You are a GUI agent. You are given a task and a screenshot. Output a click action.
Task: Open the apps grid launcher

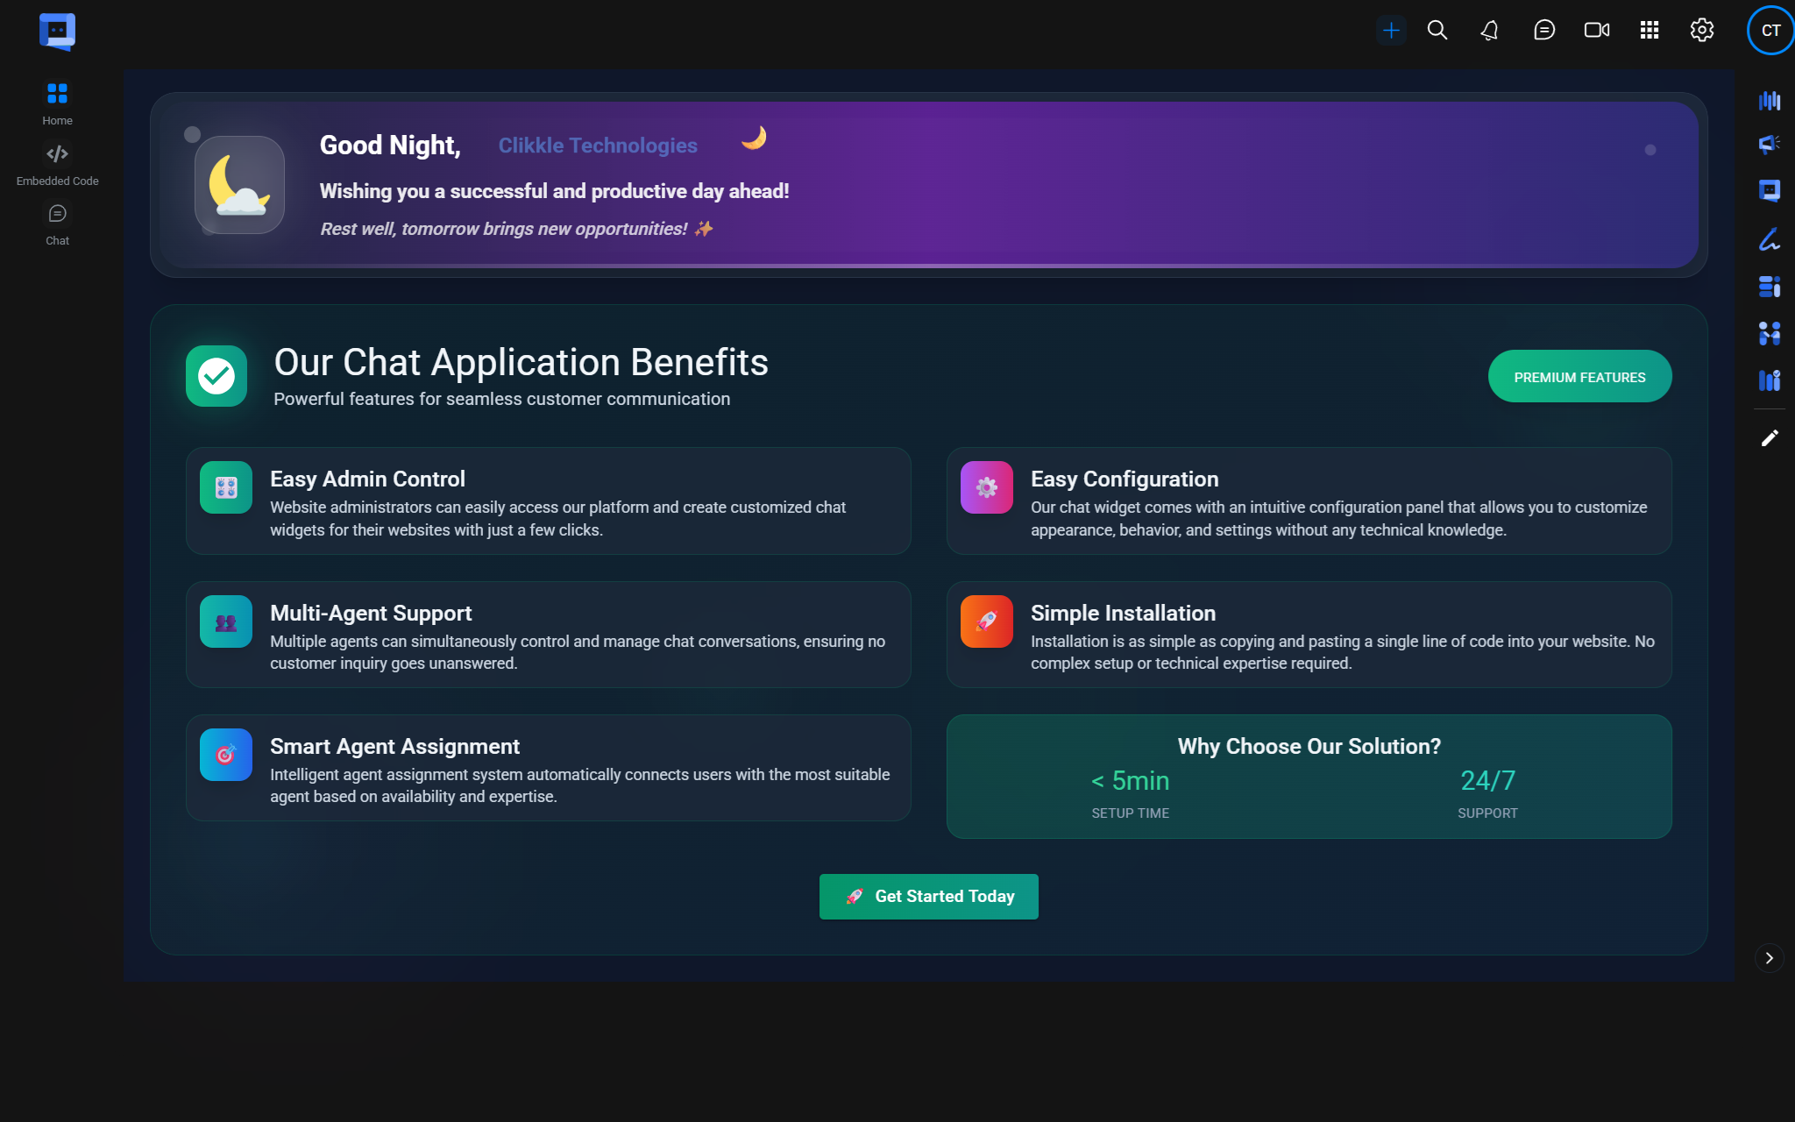click(1650, 31)
